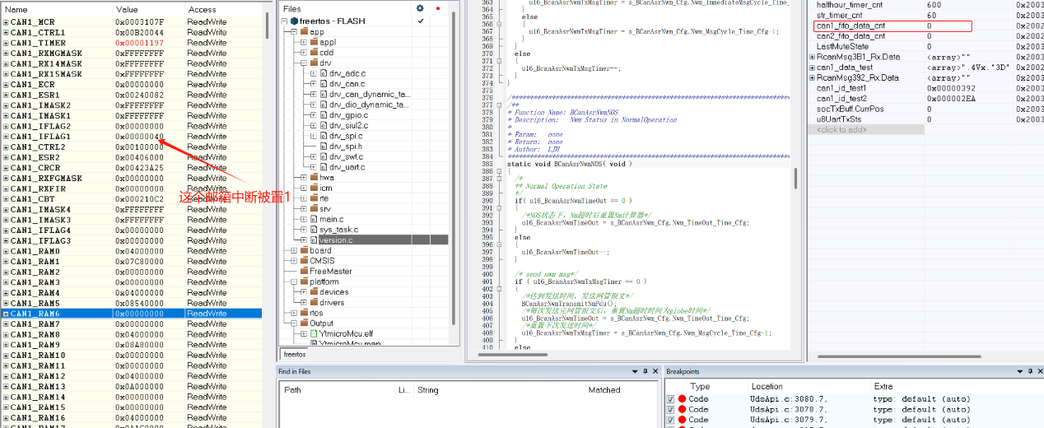Select drv_gpio.c in the file tree
Viewport: 1044px width, 428px height.
click(348, 115)
